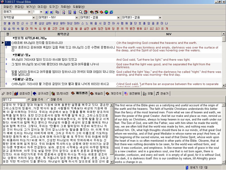Go to the previous chapter with the left arrow icon

coord(46,12)
